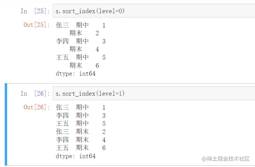The image size is (255, 167).
Task: Click the 期末 2 row in Out[25]
Action: click(84, 33)
